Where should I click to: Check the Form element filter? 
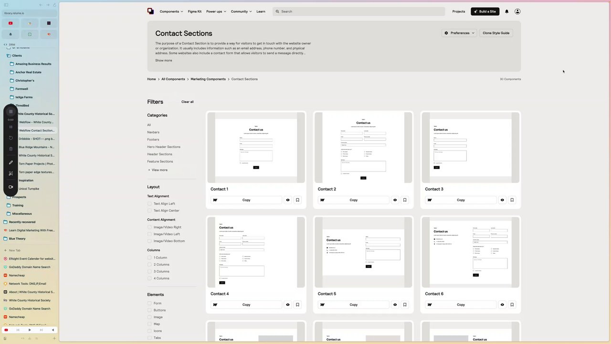(x=149, y=303)
